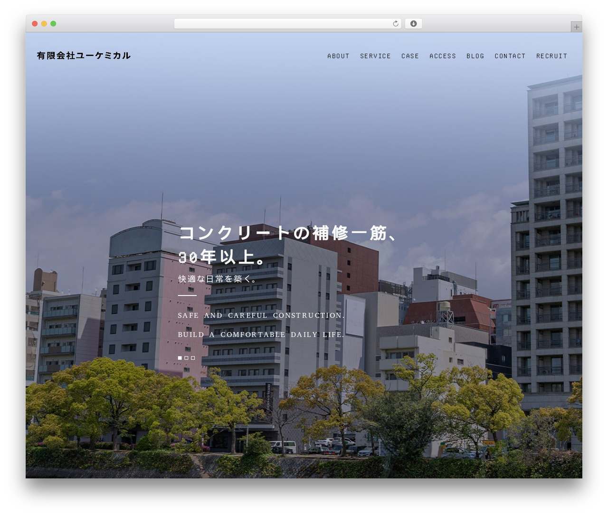
Task: Switch to the second slide indicator
Action: tap(186, 358)
